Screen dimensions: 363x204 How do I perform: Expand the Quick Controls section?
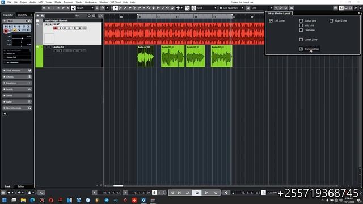tap(17, 108)
